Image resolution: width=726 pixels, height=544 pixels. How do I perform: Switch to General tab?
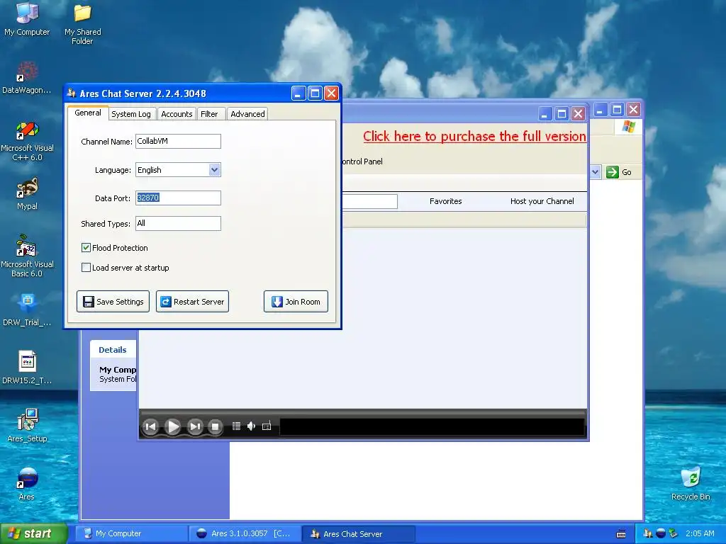click(87, 113)
